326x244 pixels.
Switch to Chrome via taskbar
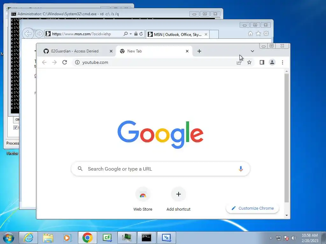pyautogui.click(x=87, y=238)
